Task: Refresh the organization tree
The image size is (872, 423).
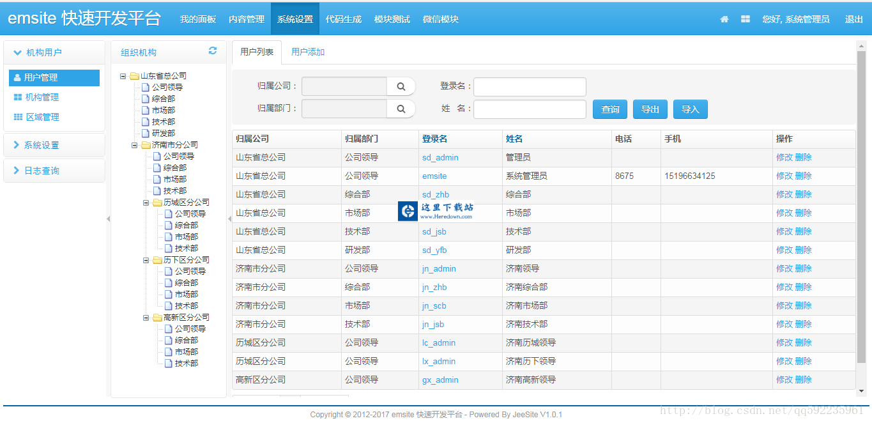Action: tap(213, 51)
